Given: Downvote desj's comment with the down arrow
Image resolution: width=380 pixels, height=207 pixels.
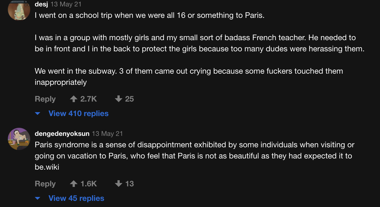Looking at the screenshot, I should pos(119,99).
